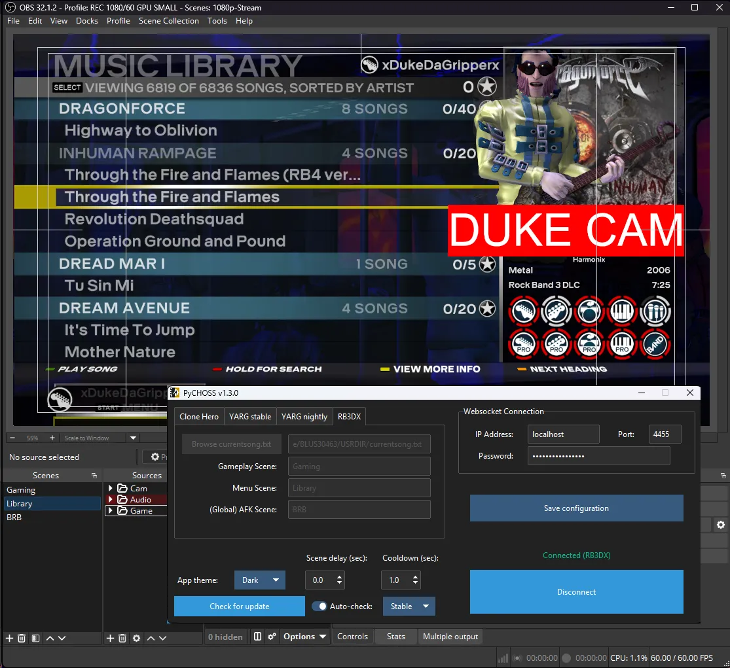Click the Audio group folder icon
The width and height of the screenshot is (730, 668).
click(x=122, y=499)
